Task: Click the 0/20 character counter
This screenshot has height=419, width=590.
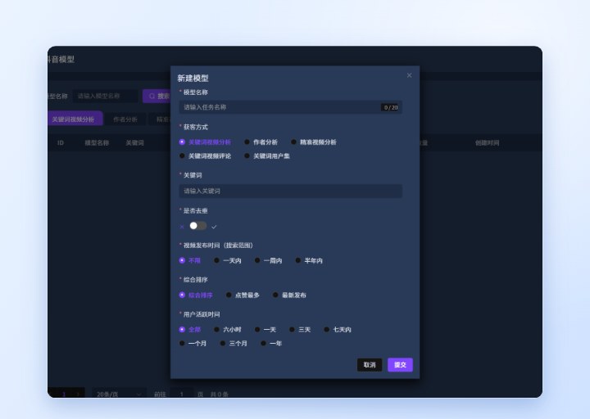Action: point(391,107)
